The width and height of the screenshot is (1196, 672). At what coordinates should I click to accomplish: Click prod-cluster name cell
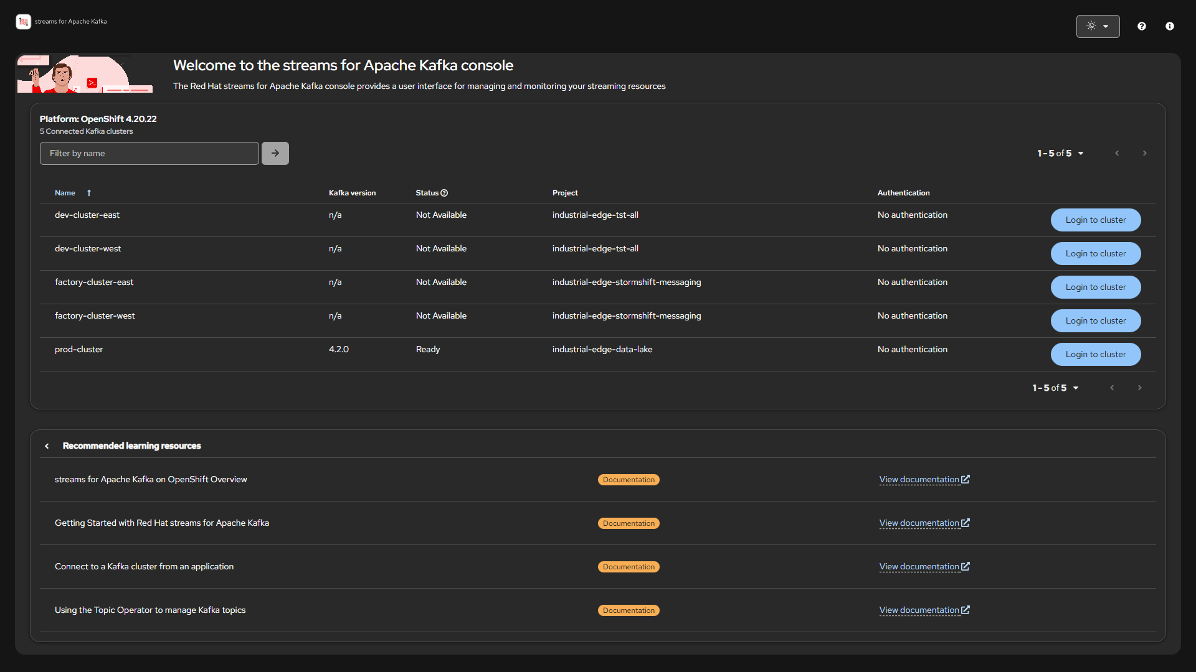[79, 349]
